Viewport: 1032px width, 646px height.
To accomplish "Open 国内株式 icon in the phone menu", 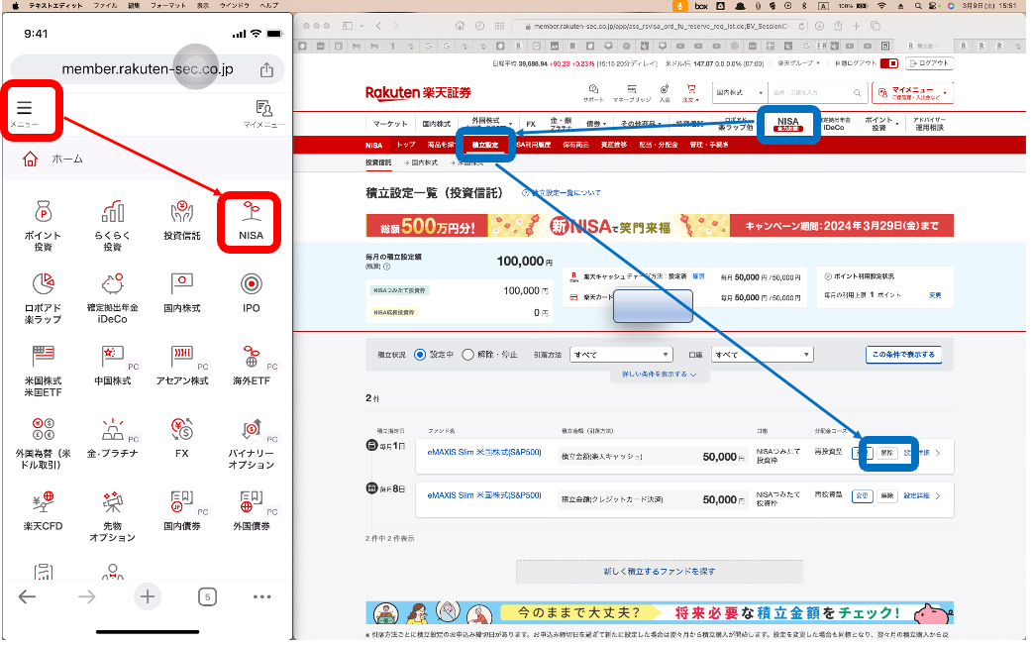I will click(x=181, y=293).
